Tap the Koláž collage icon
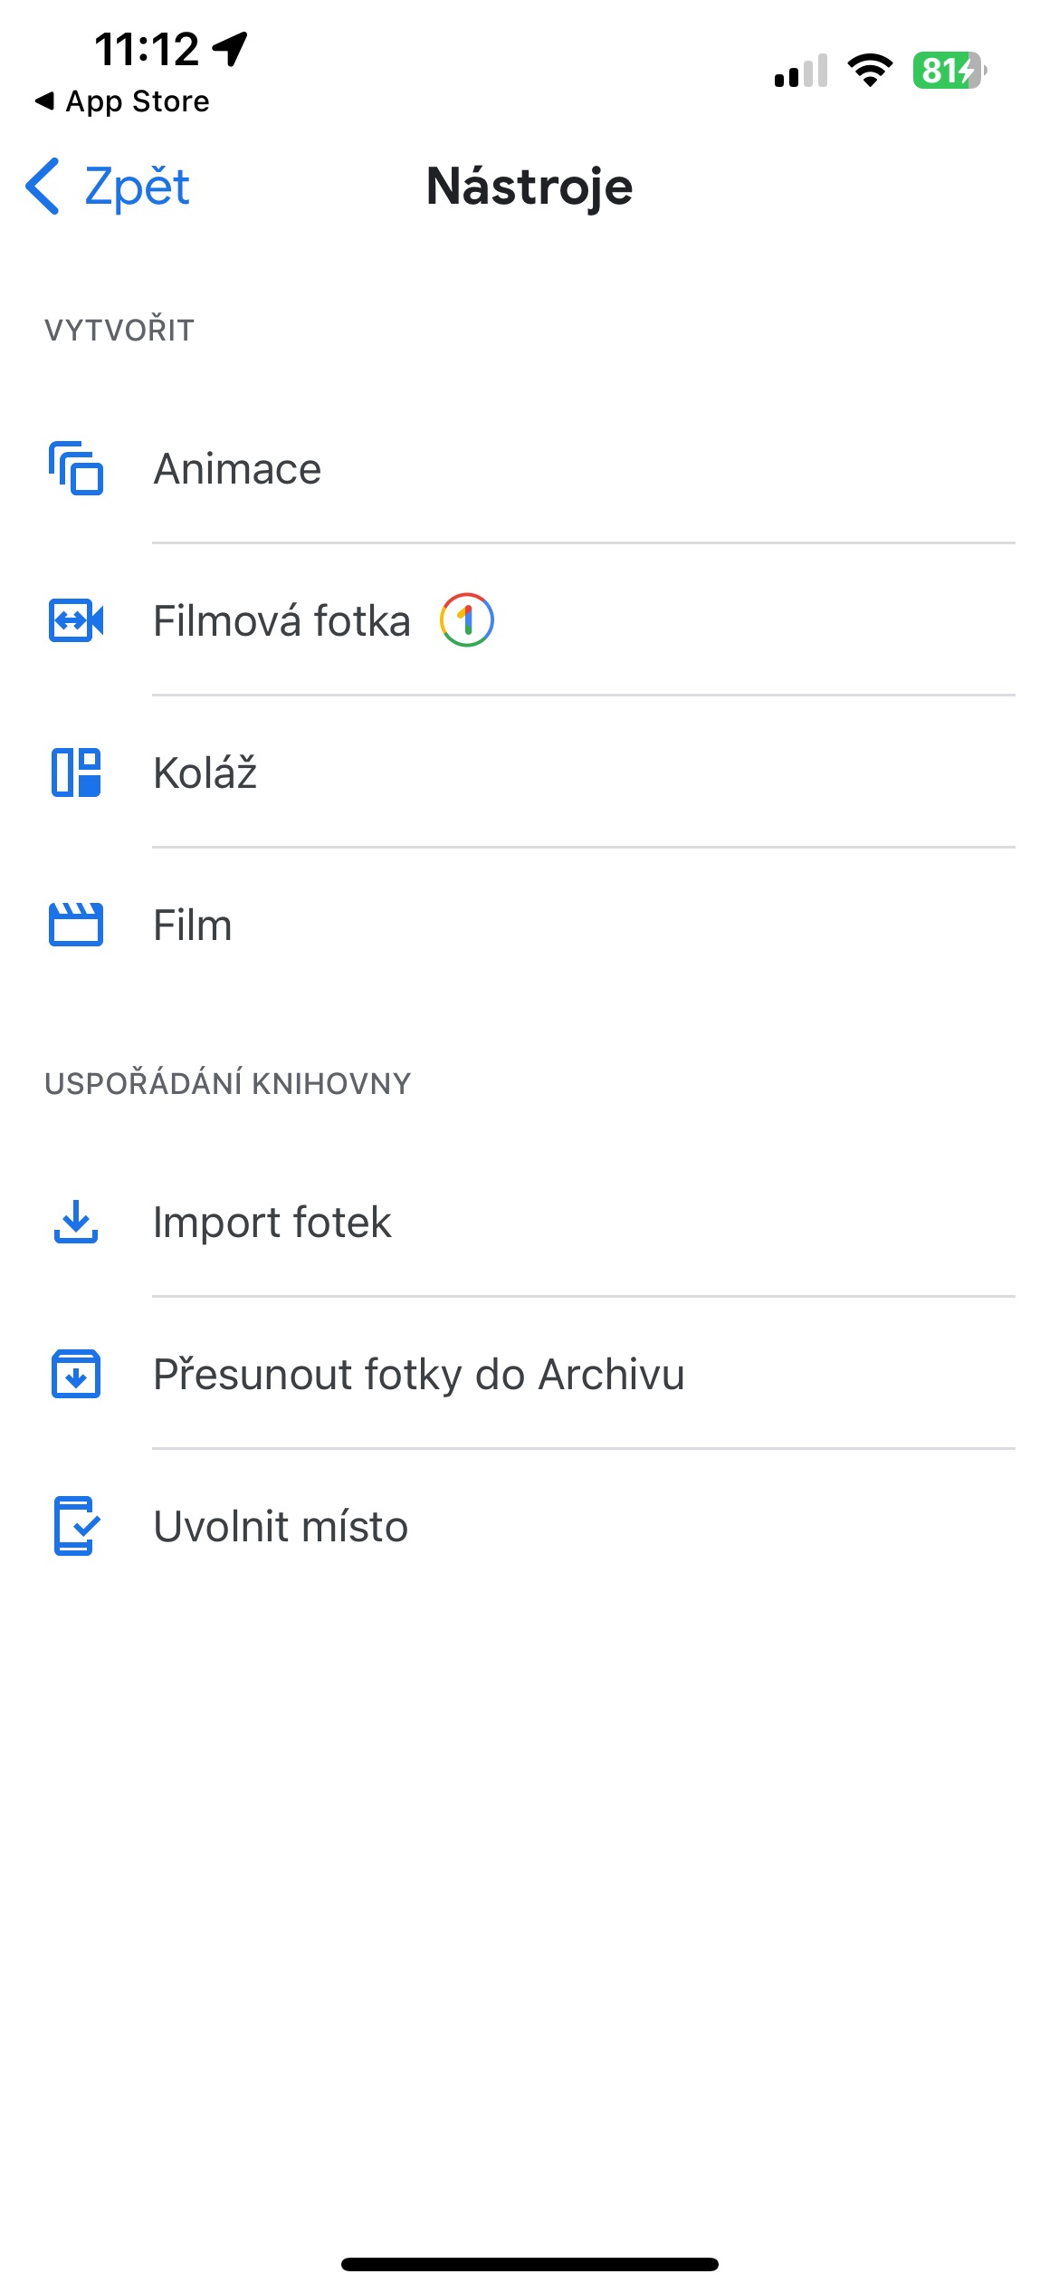Image resolution: width=1059 pixels, height=2293 pixels. coord(76,772)
